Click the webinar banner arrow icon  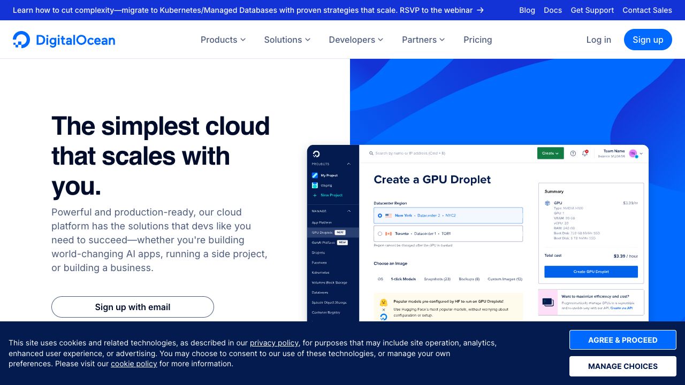coord(480,10)
